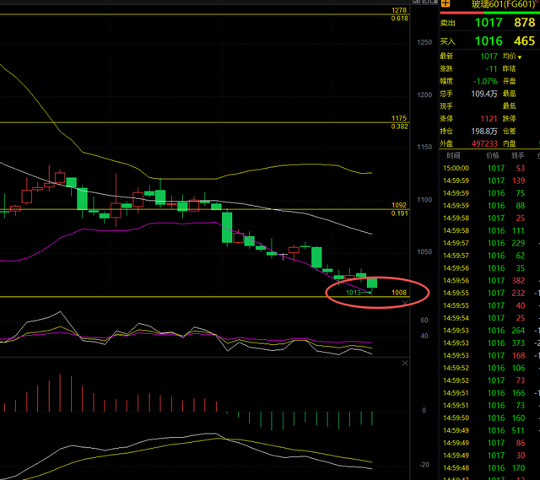Click the 1008 support level label
This screenshot has height=480, width=540.
pos(399,293)
